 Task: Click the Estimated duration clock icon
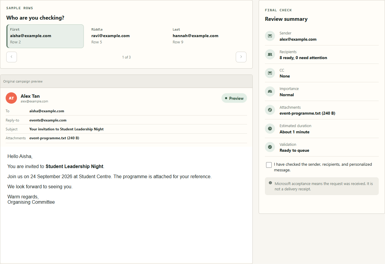tap(270, 129)
